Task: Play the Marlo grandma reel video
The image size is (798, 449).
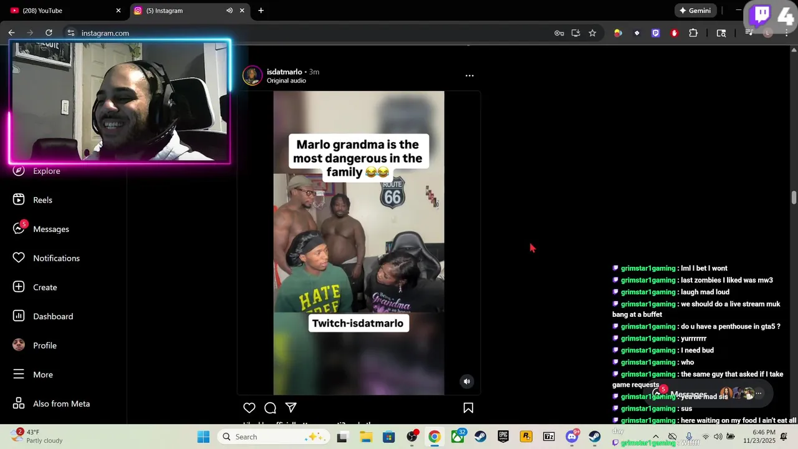Action: [358, 243]
